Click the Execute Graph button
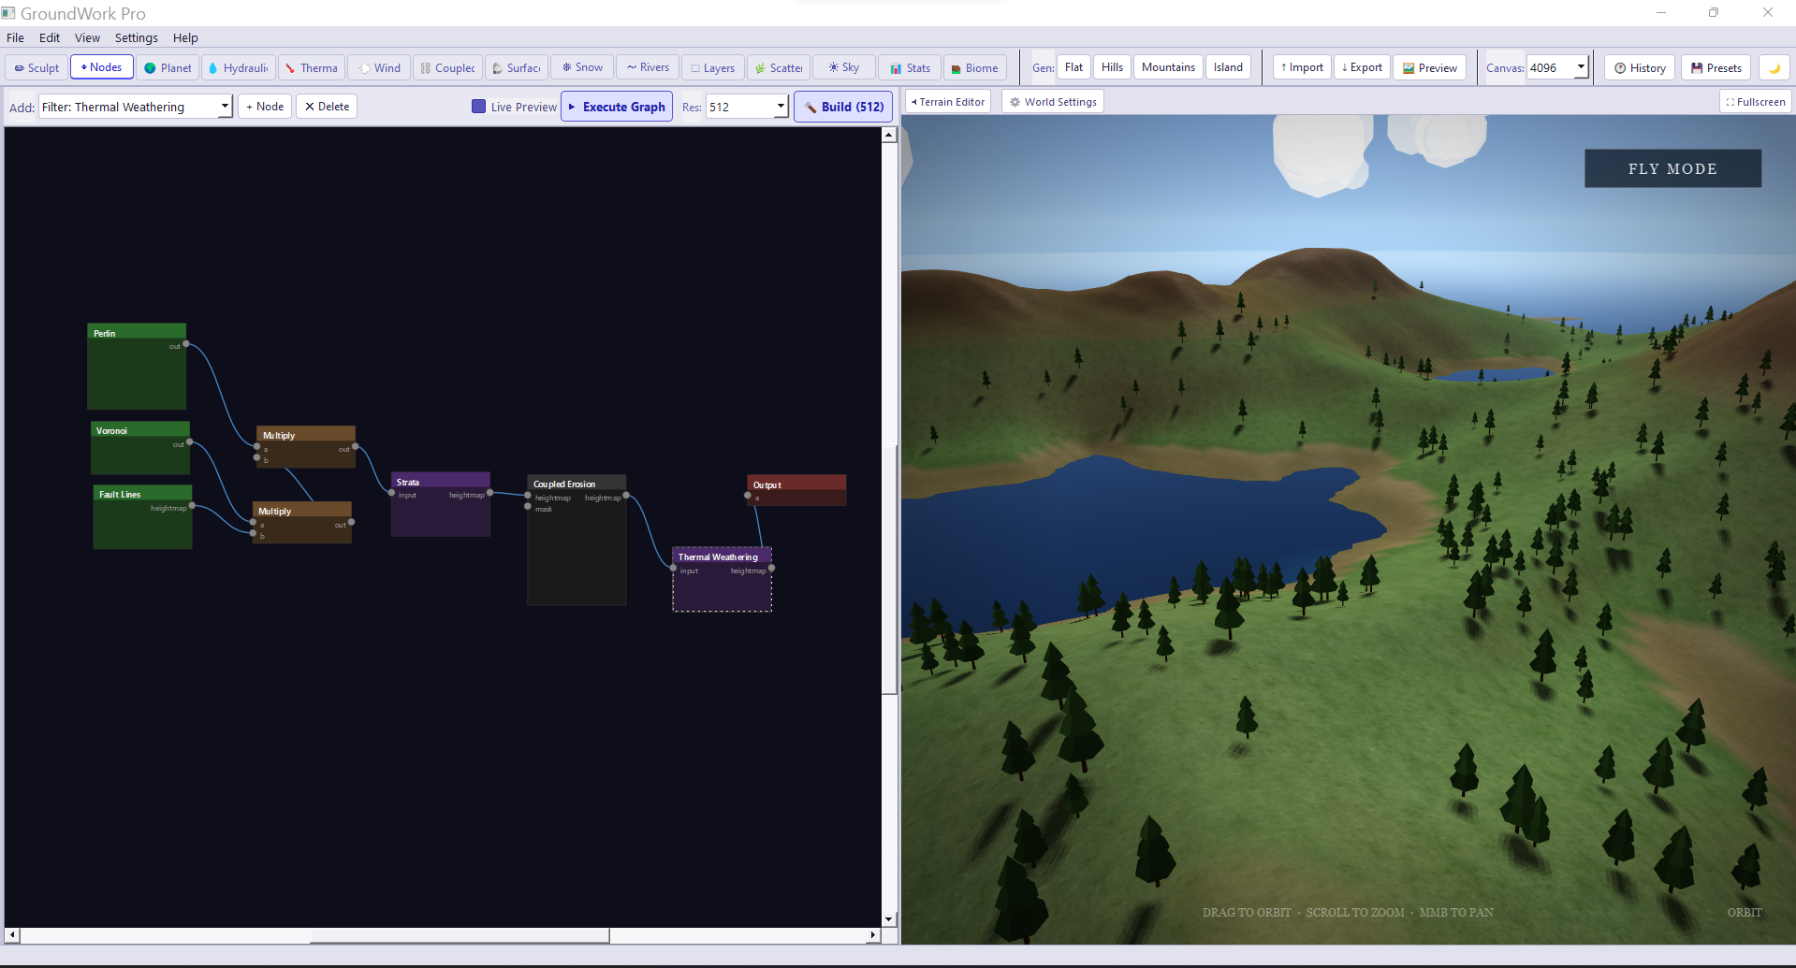The image size is (1796, 968). (617, 107)
